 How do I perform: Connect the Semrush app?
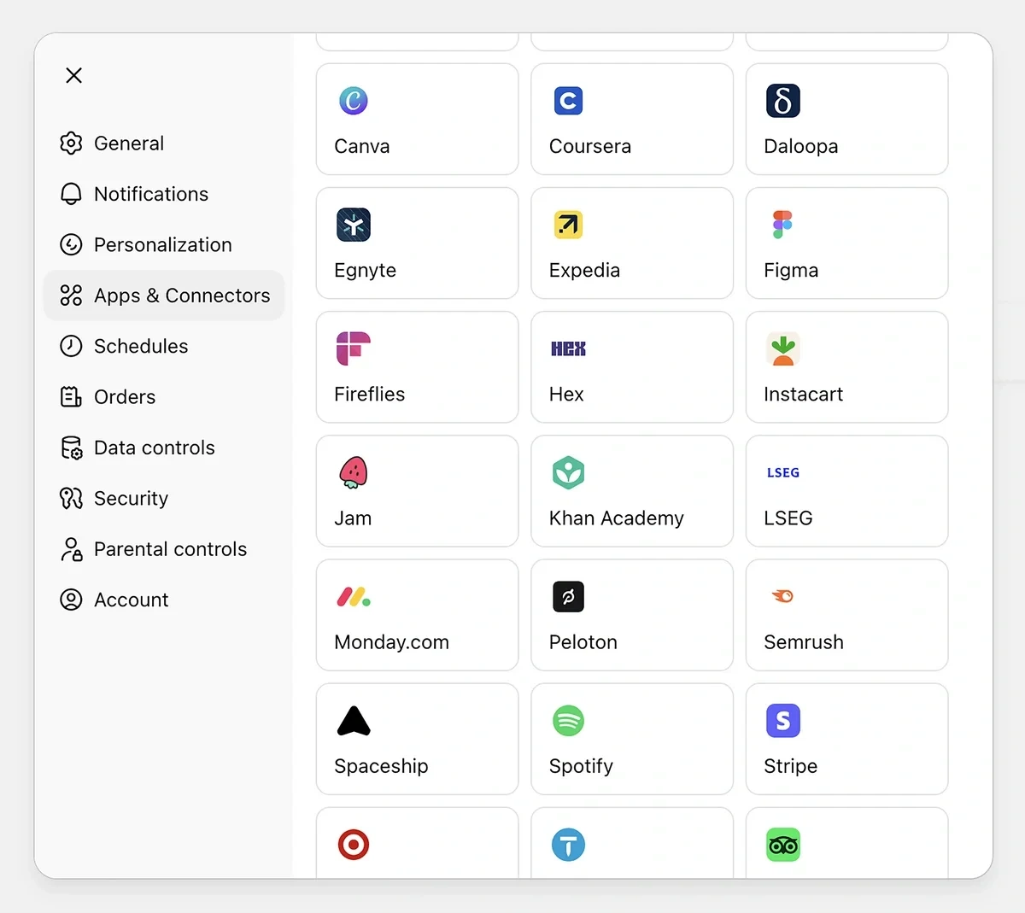(x=846, y=615)
